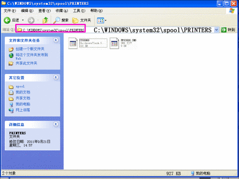
Task: Go up one folder level icon
Action: coord(45,20)
